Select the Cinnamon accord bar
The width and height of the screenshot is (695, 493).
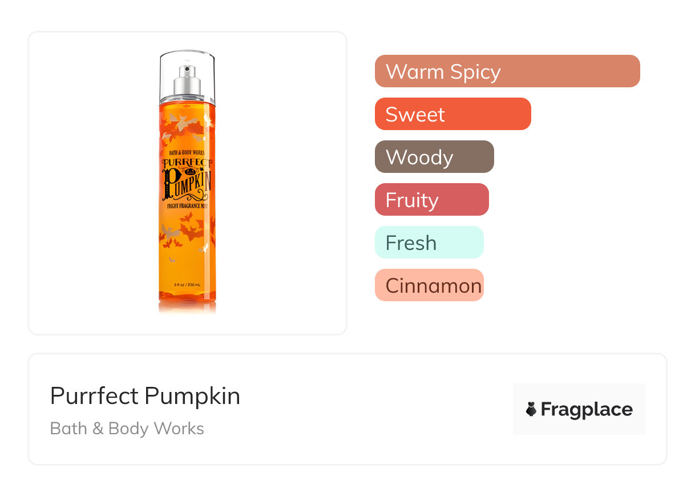[429, 285]
